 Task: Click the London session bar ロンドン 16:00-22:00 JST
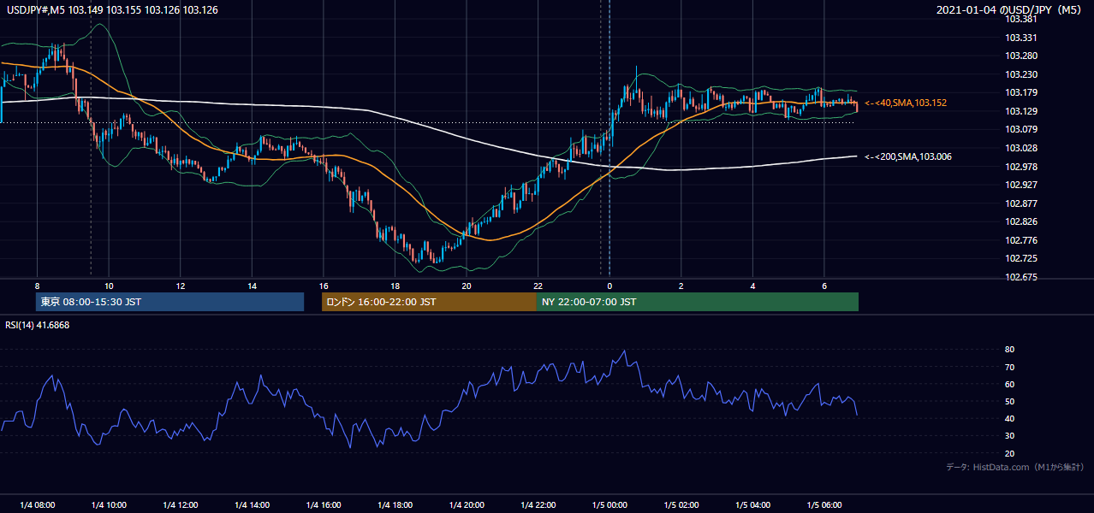(x=429, y=302)
